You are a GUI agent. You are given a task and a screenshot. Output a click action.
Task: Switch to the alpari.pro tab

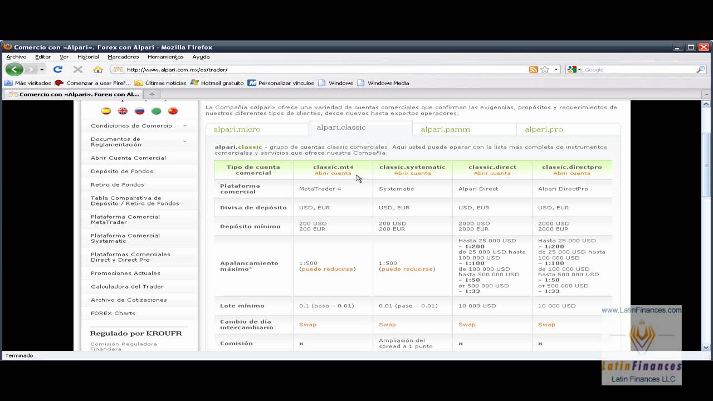[x=568, y=129]
